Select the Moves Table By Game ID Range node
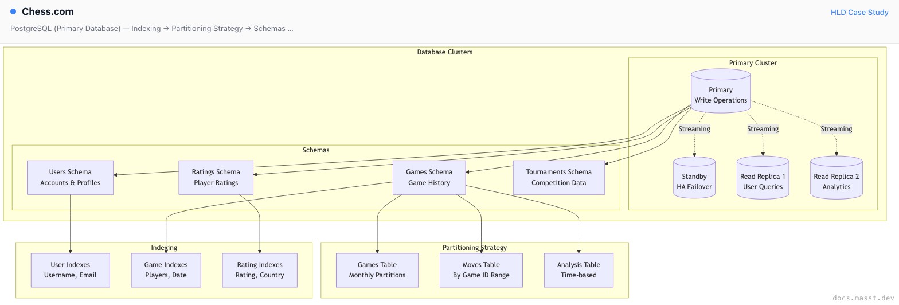 [481, 270]
